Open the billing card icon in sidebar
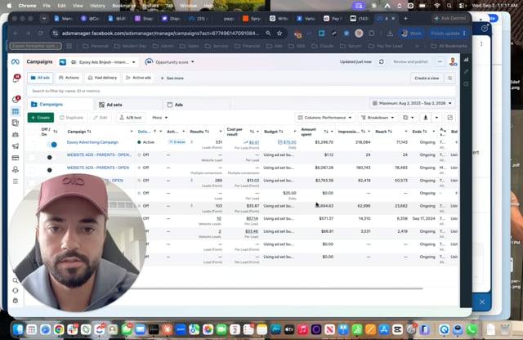Screen dimensions: 523x340 point(16,158)
